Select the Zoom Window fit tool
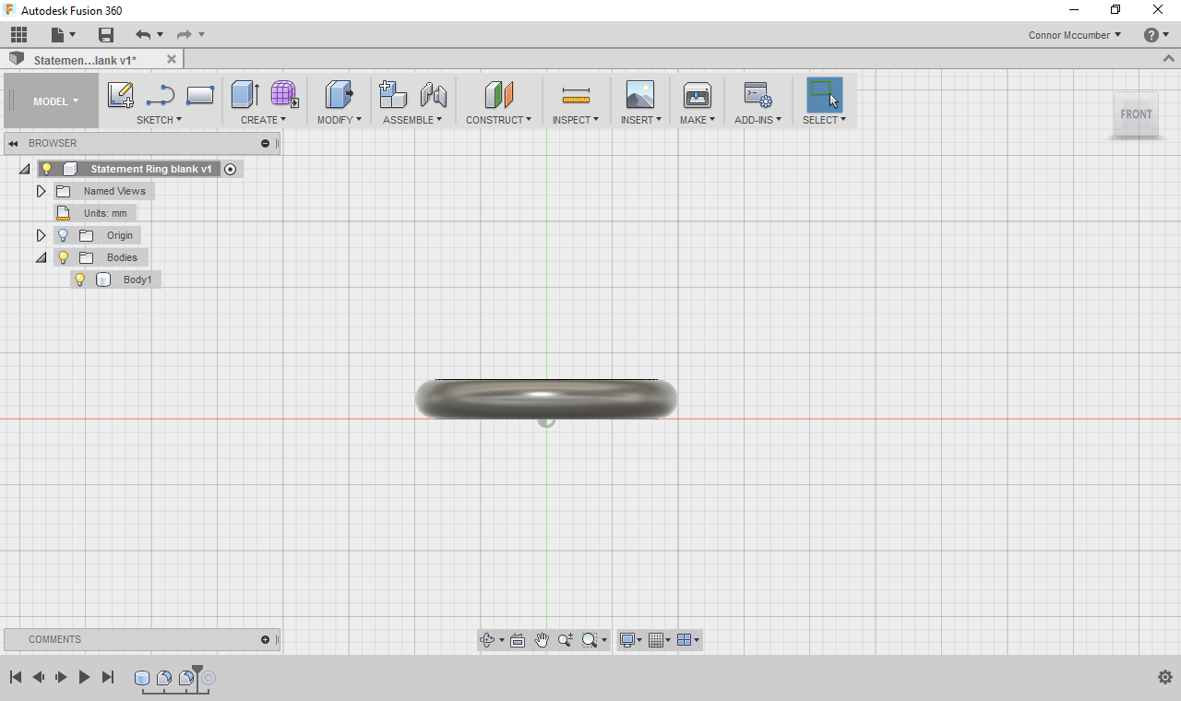The width and height of the screenshot is (1181, 701). [590, 640]
